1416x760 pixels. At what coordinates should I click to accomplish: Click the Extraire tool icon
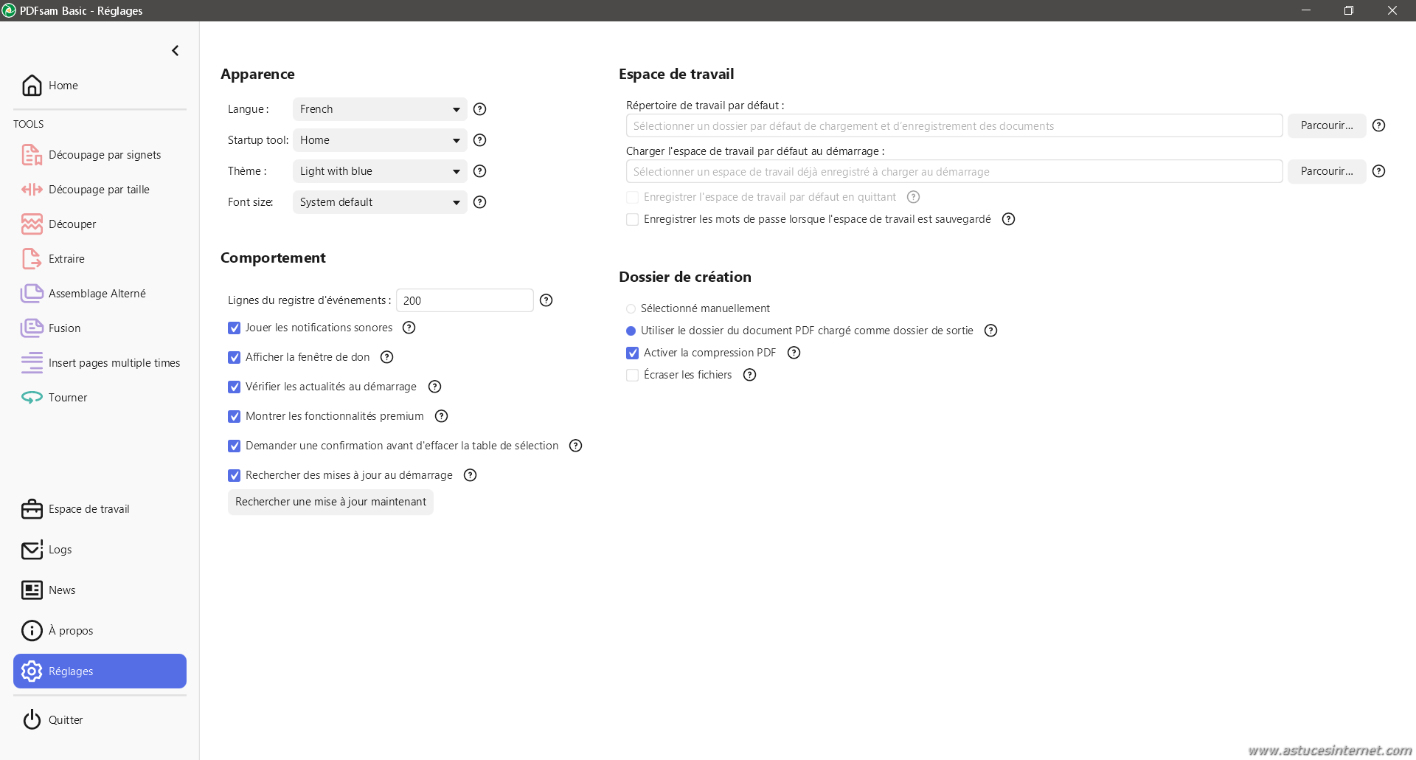click(32, 259)
